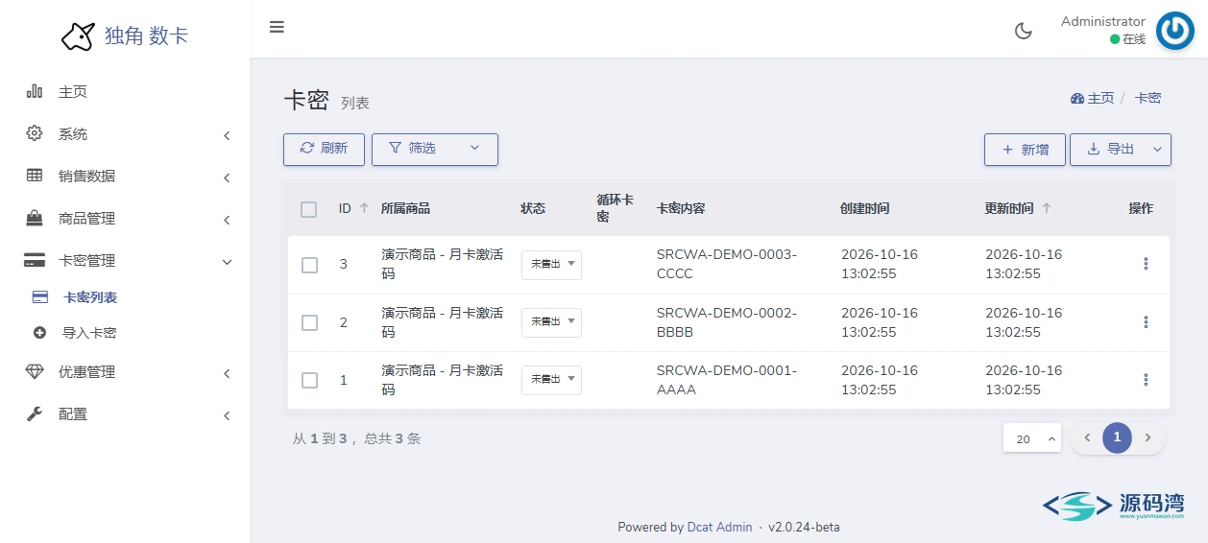Screen dimensions: 1208x543
Task: Click the 刷新 refresh button
Action: (x=324, y=149)
